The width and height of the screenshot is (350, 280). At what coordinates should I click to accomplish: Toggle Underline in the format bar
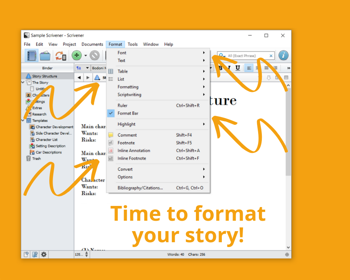[x=238, y=68]
